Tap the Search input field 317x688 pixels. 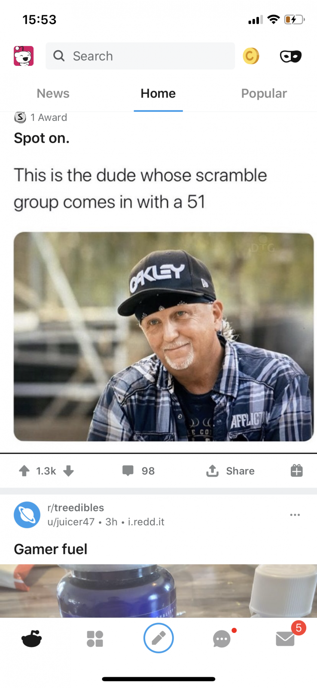tap(140, 56)
